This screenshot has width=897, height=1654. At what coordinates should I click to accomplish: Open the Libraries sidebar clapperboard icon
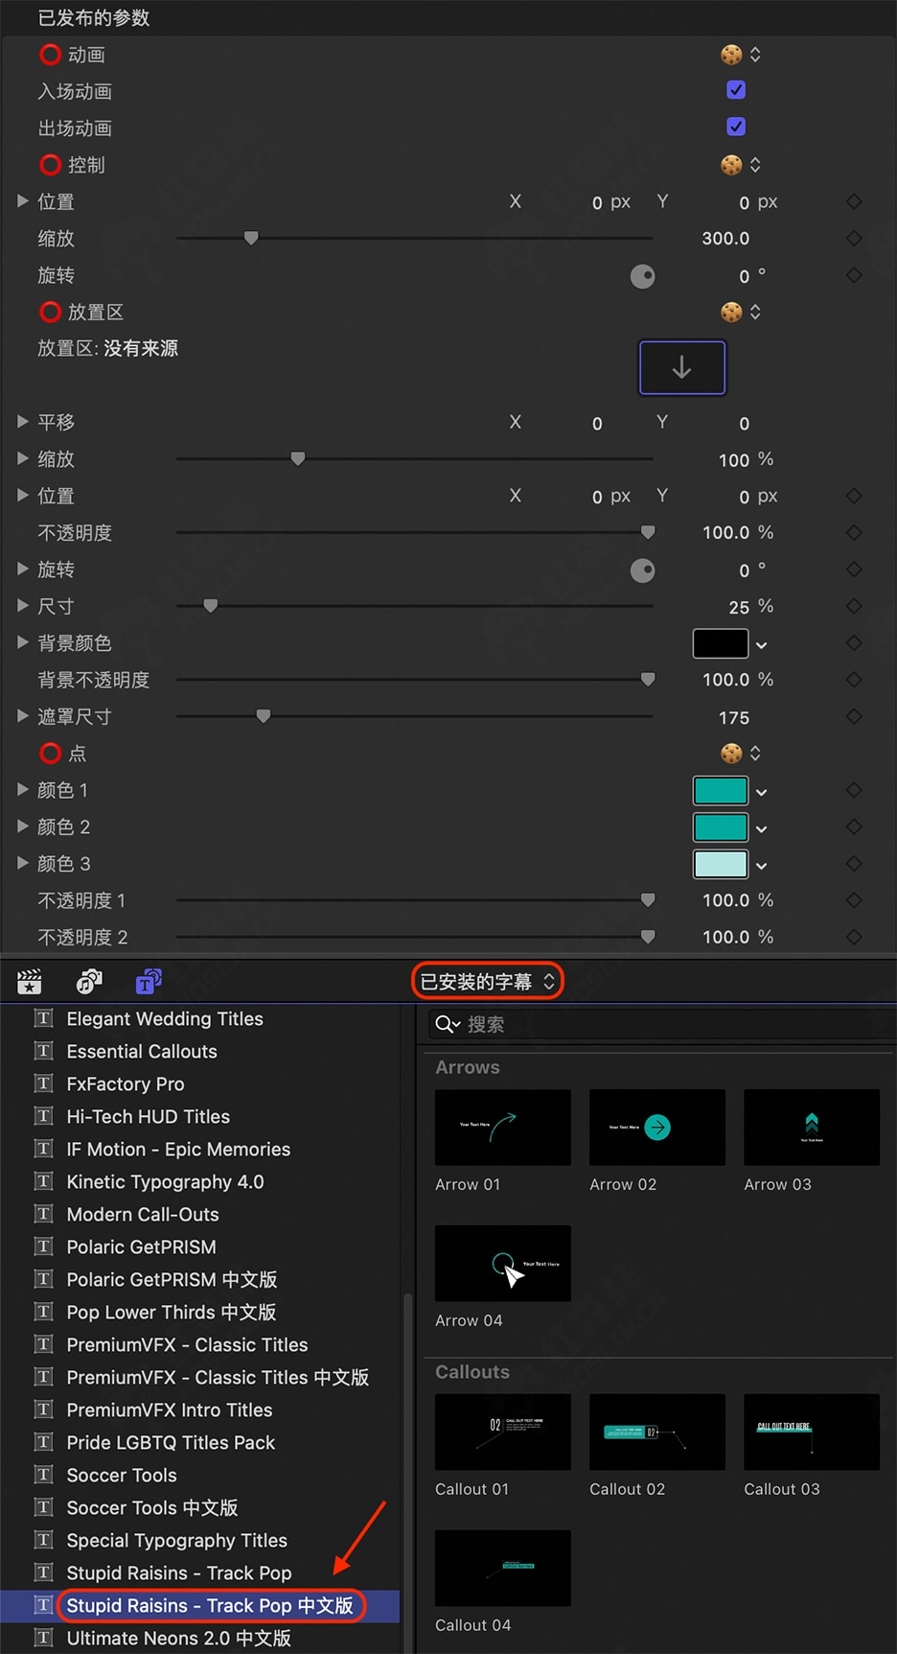[30, 982]
